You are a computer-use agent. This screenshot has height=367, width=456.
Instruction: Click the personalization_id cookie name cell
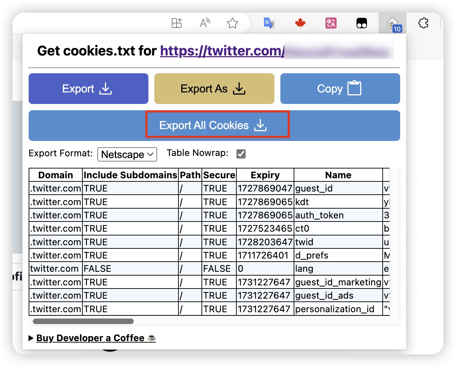point(338,309)
